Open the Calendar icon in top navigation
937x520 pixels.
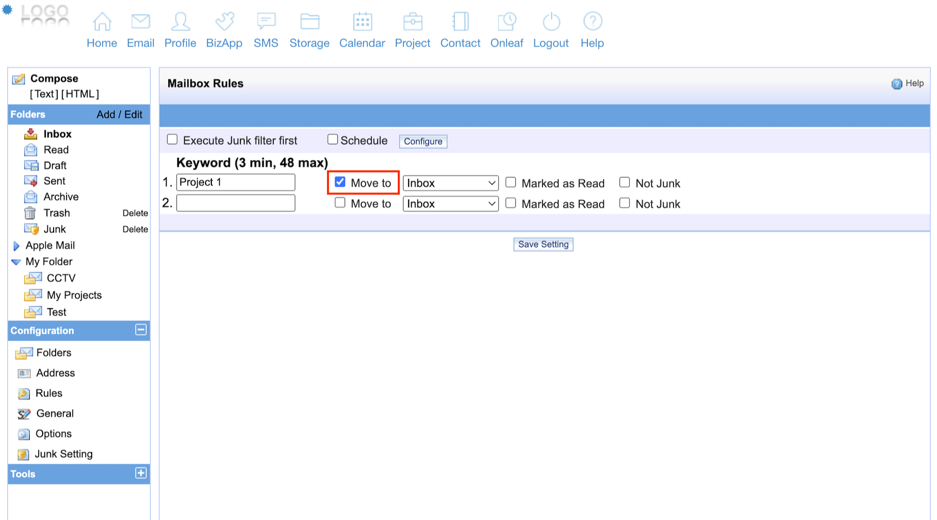362,22
